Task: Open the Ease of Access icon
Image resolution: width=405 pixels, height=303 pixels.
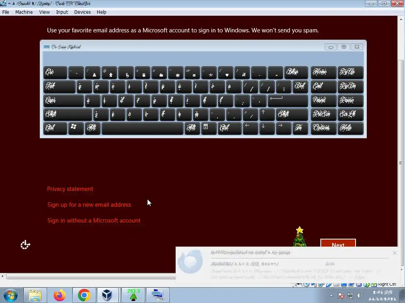Action: (x=25, y=245)
